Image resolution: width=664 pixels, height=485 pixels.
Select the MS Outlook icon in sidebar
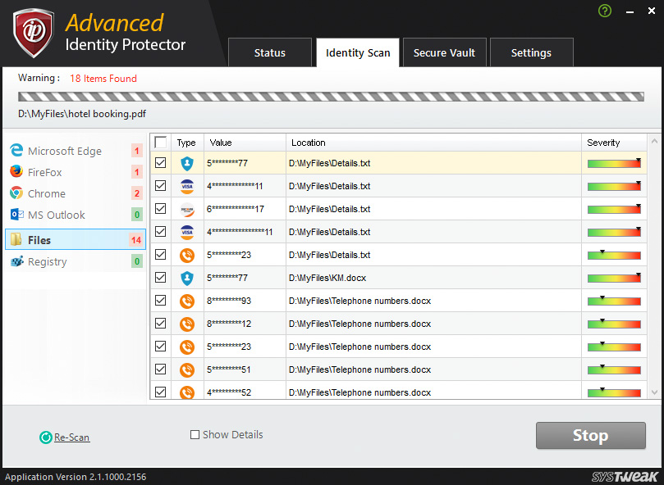17,215
